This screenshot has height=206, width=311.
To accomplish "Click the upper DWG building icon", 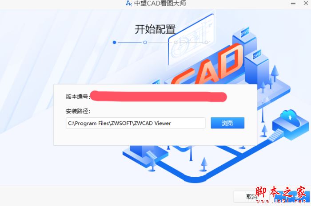I will click(x=245, y=32).
